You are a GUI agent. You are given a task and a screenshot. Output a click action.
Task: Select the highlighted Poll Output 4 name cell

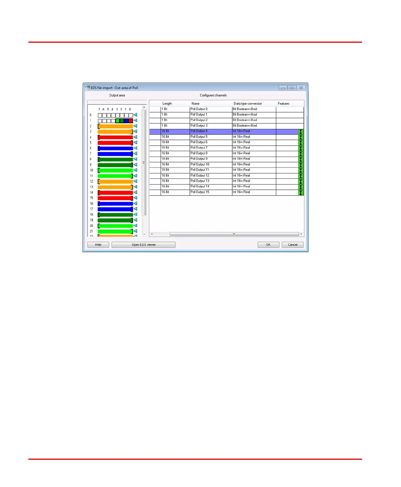click(x=211, y=132)
